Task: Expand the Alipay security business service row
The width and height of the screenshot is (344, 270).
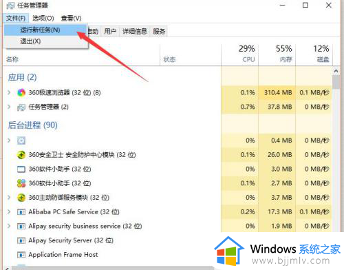Action: coord(9,226)
